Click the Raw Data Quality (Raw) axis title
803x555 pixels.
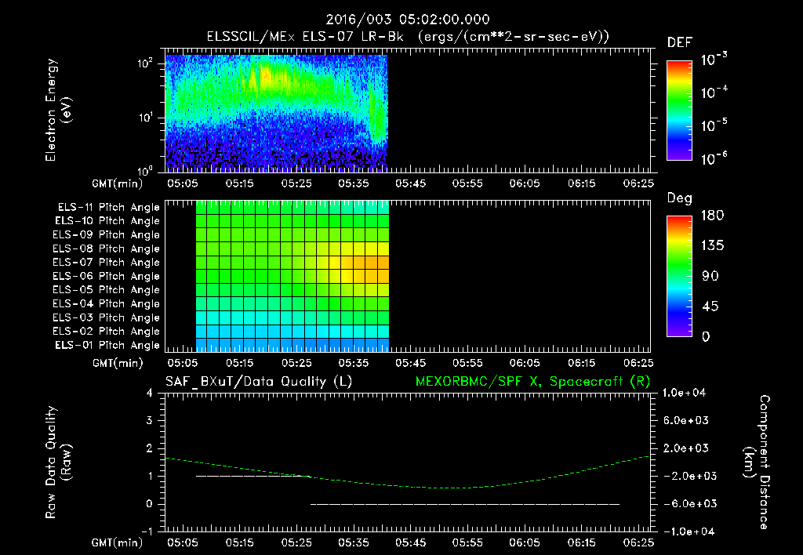(x=58, y=462)
